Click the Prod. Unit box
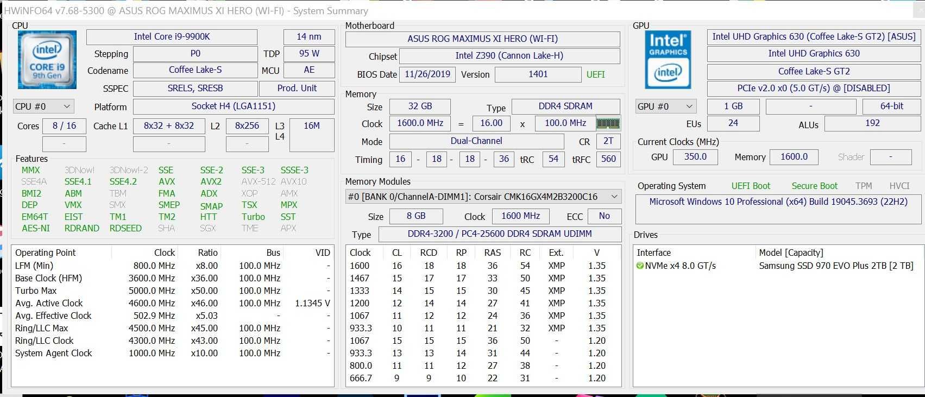Image resolution: width=925 pixels, height=397 pixels. click(297, 89)
